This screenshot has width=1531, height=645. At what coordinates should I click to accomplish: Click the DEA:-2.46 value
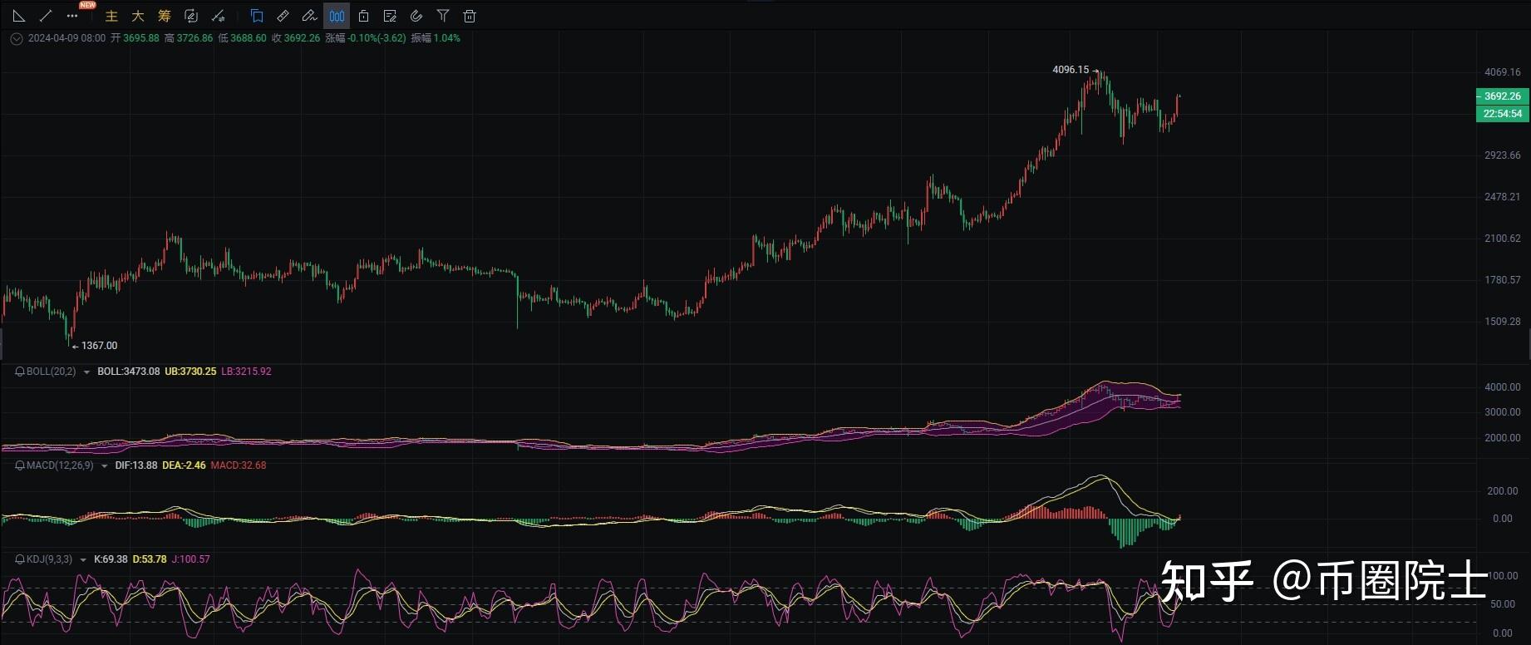(x=184, y=465)
